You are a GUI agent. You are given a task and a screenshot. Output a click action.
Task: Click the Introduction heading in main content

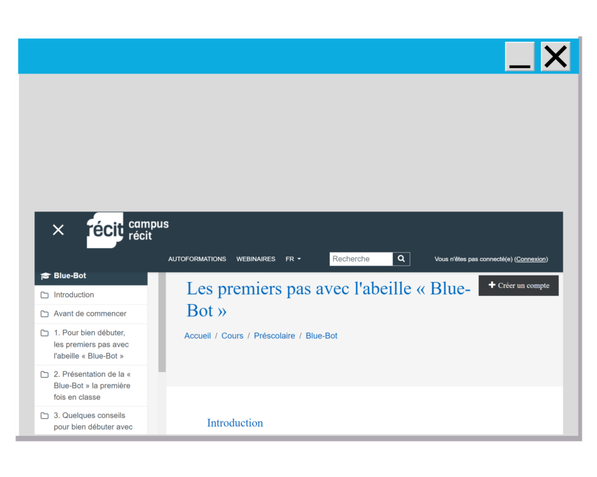click(235, 423)
